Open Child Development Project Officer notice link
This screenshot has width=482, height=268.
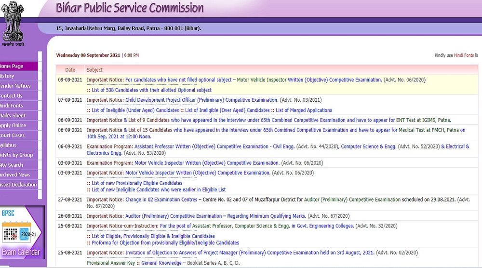click(201, 100)
